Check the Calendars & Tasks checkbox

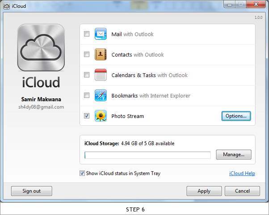point(87,75)
